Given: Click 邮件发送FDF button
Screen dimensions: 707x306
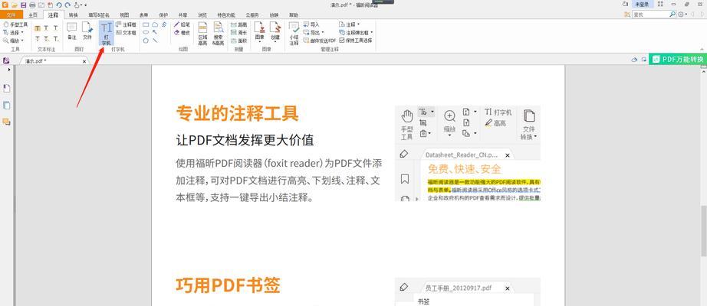Looking at the screenshot, I should [x=320, y=41].
